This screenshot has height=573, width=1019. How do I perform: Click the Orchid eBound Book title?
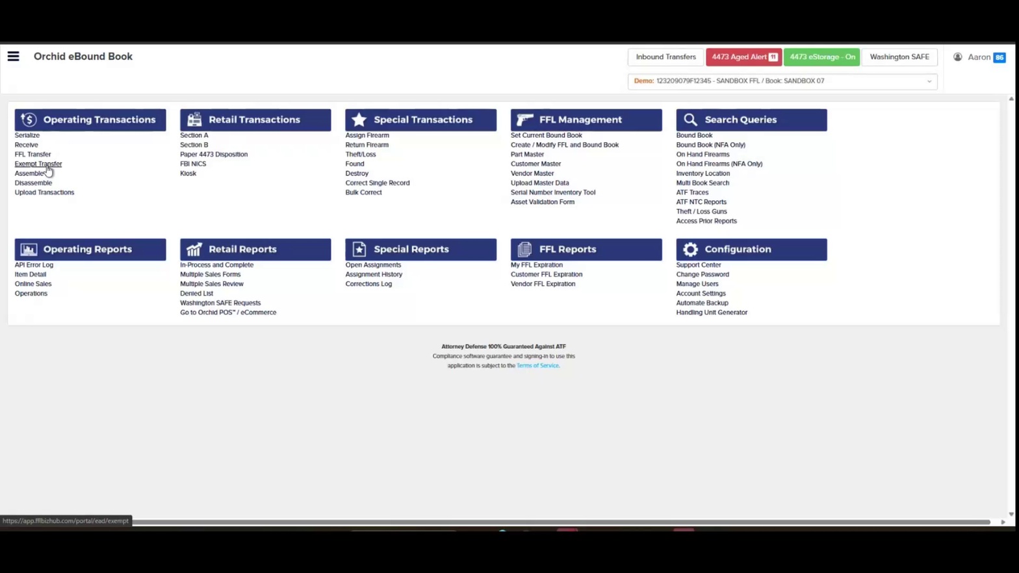coord(83,57)
